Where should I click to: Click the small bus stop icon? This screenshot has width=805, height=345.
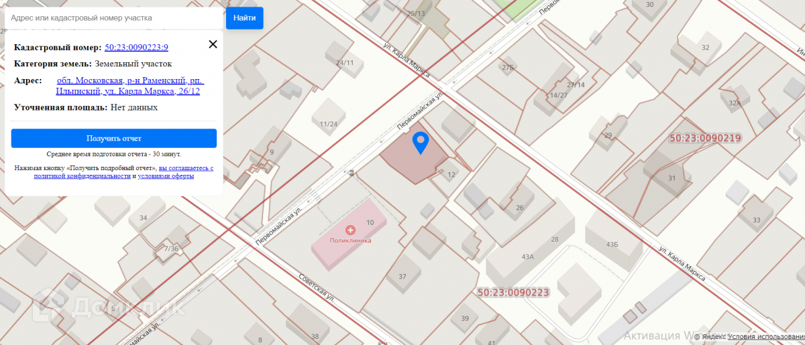[x=352, y=174]
